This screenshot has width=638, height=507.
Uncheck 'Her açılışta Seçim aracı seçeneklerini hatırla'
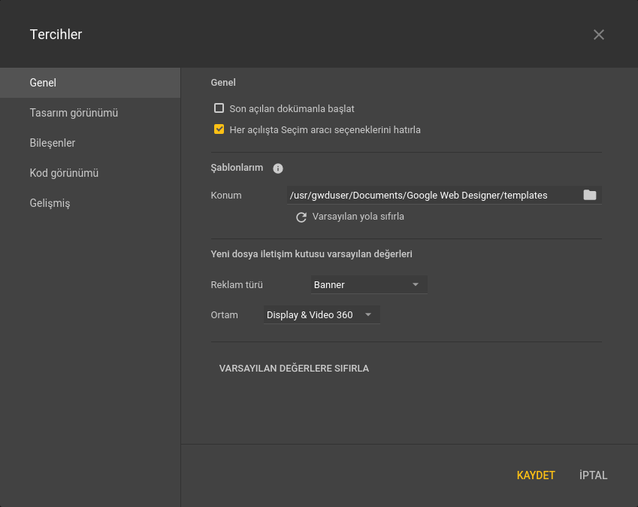219,129
